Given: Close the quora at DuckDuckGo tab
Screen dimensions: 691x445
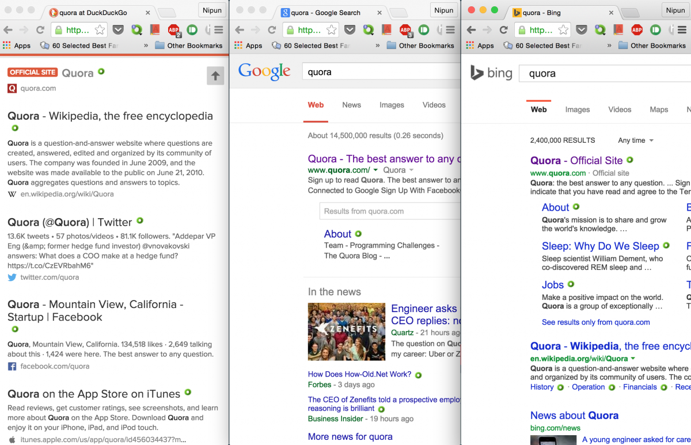Looking at the screenshot, I should pyautogui.click(x=148, y=12).
